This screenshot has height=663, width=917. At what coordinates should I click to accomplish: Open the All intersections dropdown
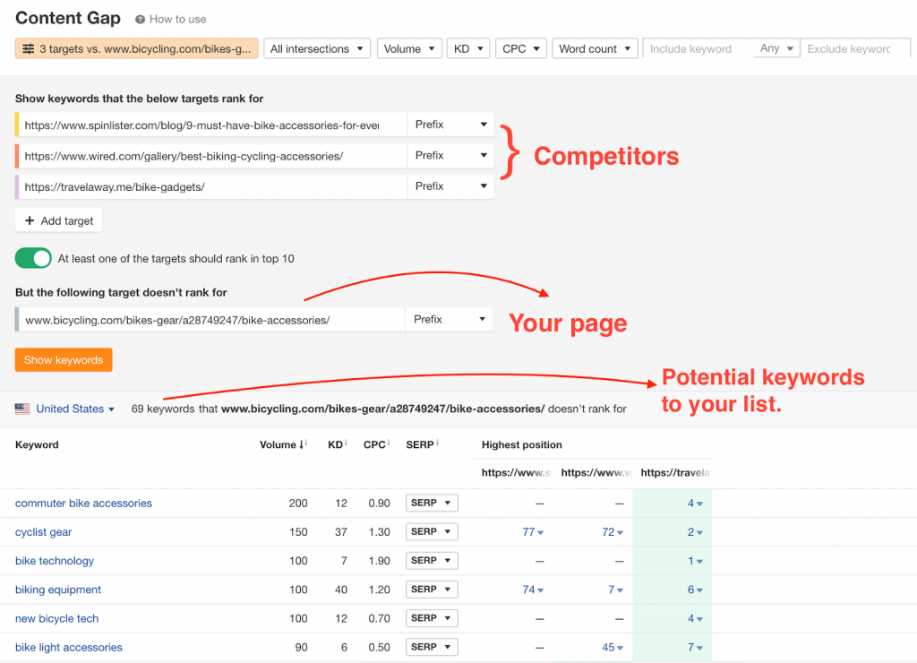tap(317, 48)
